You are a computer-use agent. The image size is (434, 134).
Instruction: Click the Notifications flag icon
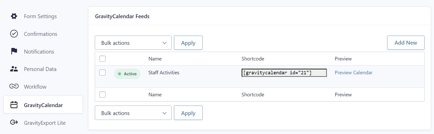point(14,51)
